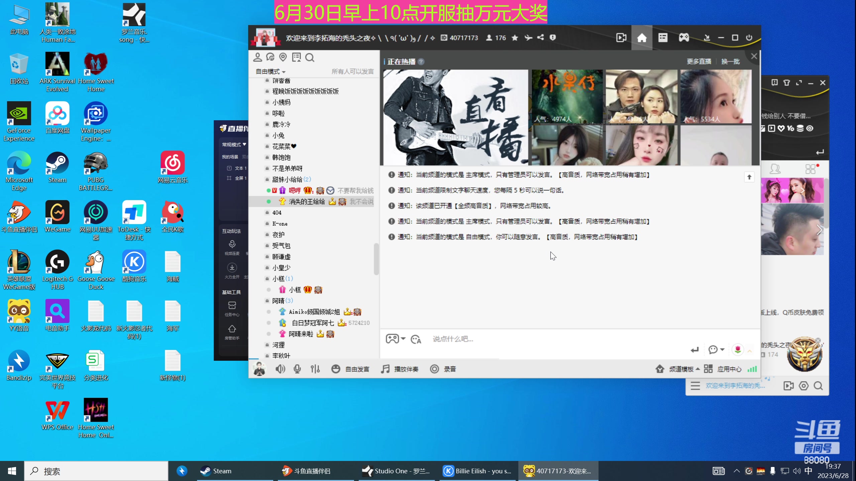Image resolution: width=856 pixels, height=481 pixels.
Task: Open the game center controller icon
Action: click(x=683, y=37)
